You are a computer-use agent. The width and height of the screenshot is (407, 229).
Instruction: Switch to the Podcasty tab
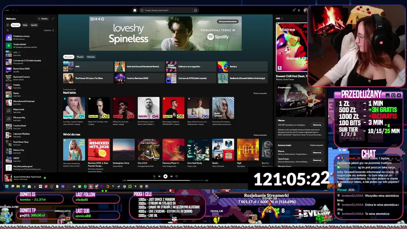point(91,57)
